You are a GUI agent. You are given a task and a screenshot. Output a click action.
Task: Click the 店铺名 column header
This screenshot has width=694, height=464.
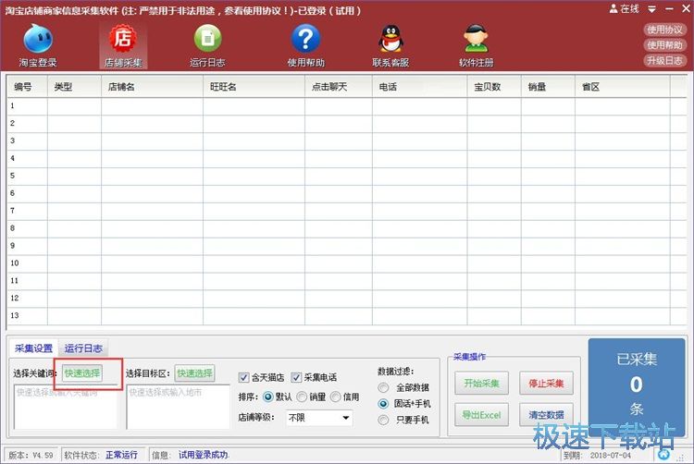pos(153,87)
